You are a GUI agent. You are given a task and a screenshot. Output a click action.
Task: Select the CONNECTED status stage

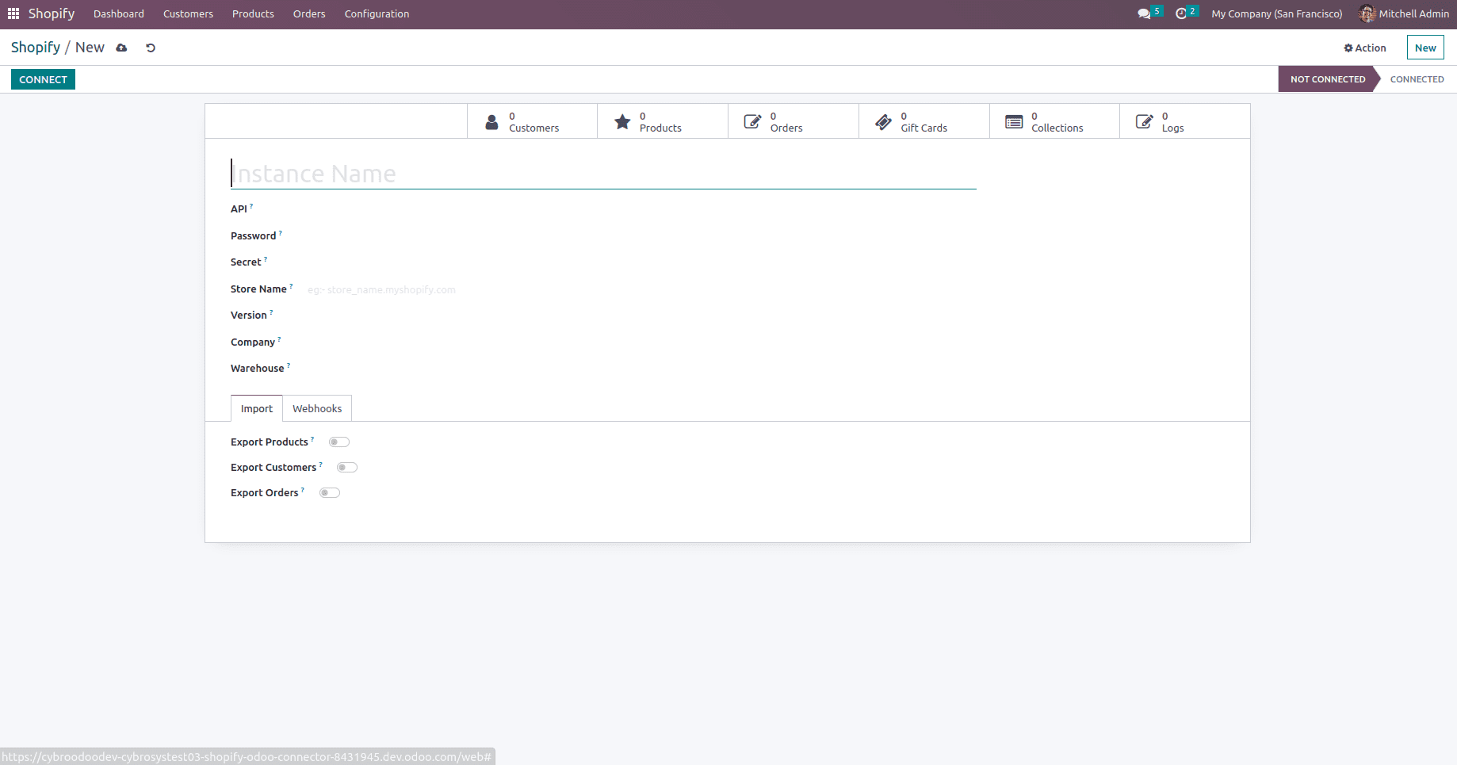point(1417,79)
